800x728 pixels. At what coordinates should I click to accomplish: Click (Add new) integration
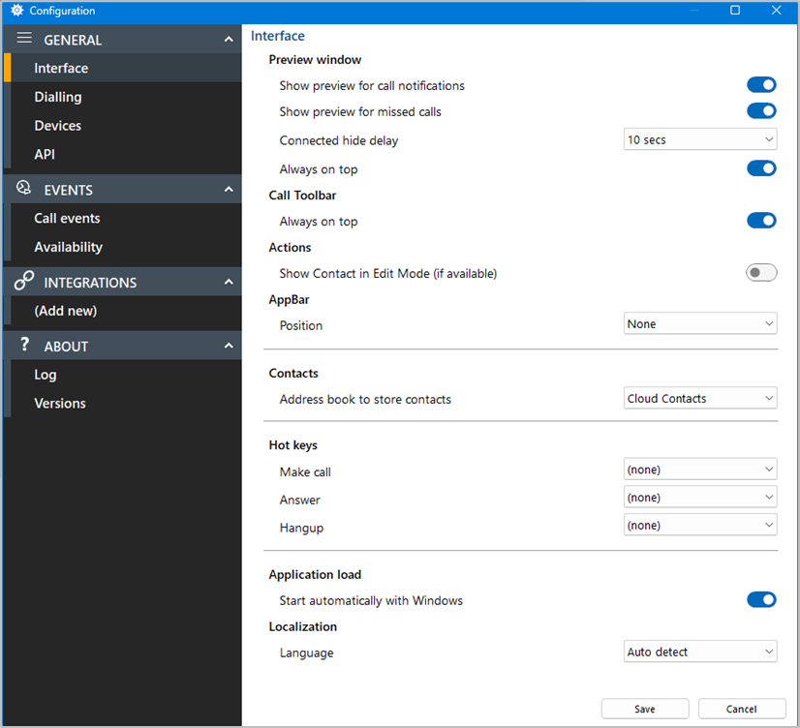point(122,311)
